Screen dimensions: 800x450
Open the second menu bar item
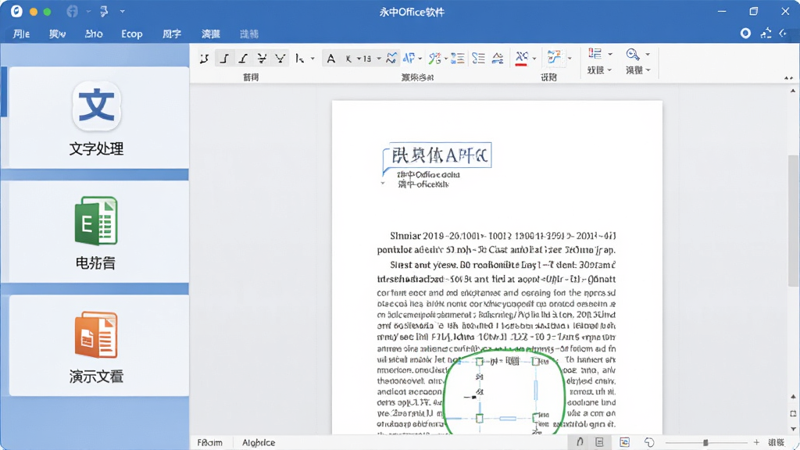57,34
